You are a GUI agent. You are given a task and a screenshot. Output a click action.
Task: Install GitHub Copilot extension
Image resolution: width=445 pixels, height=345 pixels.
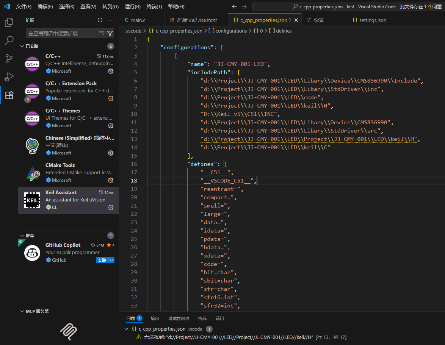102,260
